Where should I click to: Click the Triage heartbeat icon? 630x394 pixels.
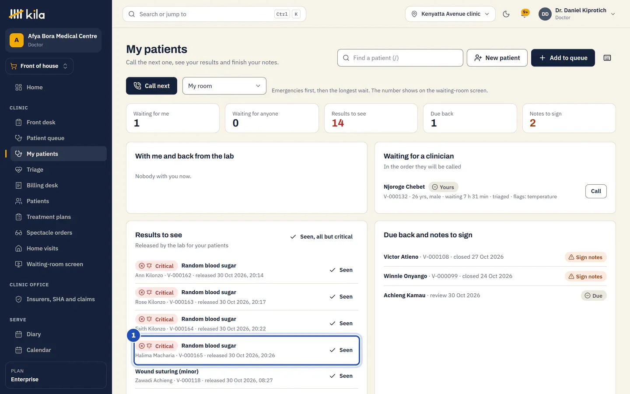point(18,169)
